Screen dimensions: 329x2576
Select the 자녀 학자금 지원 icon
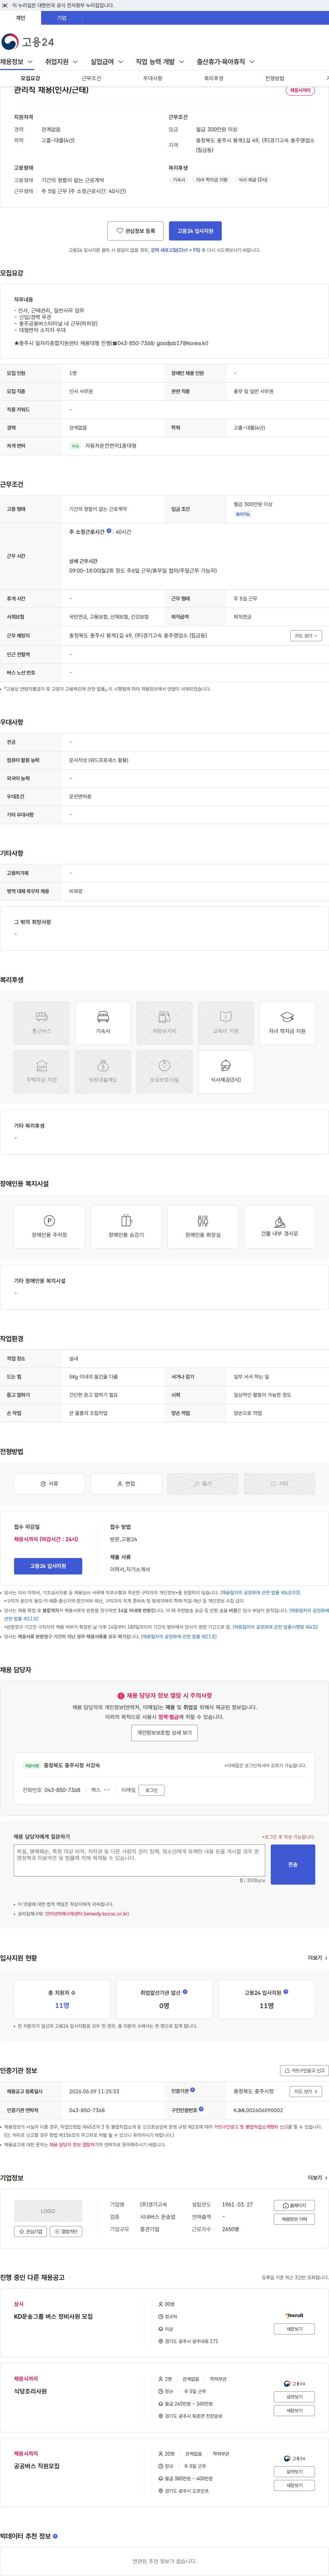point(287,1023)
